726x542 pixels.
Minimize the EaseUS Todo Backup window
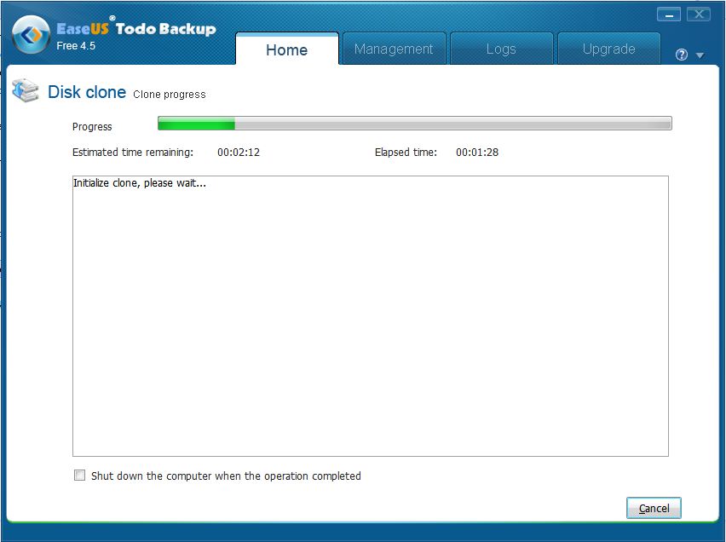tap(669, 14)
